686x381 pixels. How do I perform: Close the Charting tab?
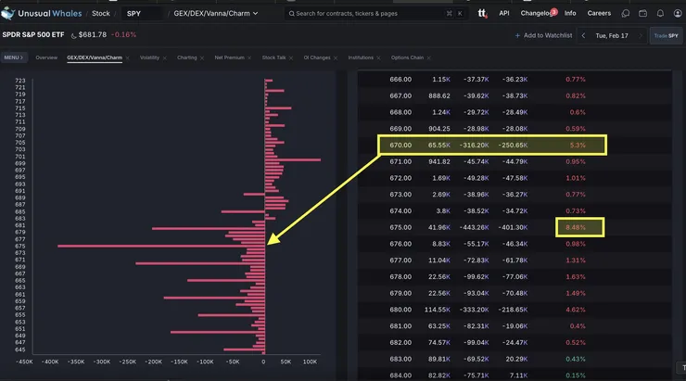(x=202, y=58)
